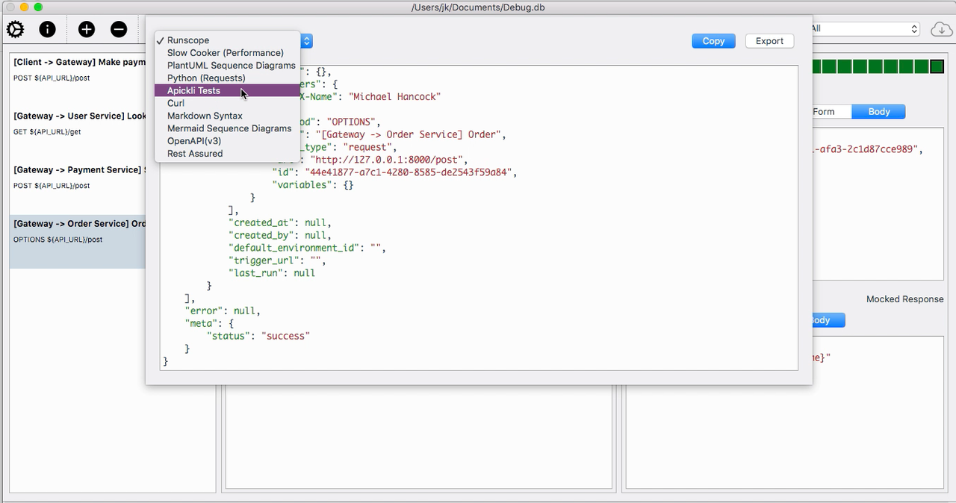Click the id value 44e41877-a7c1-4280 line
The height and width of the screenshot is (503, 956).
[394, 172]
